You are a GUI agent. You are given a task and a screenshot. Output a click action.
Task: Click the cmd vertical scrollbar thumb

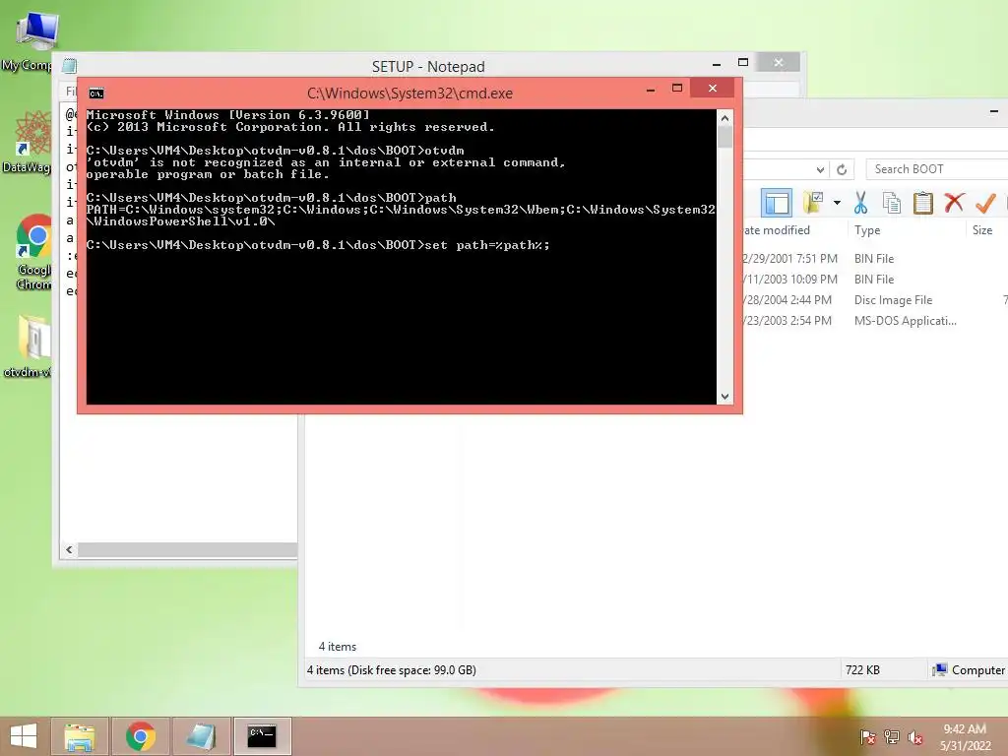tap(725, 137)
